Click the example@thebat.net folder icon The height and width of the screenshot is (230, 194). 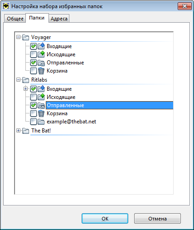pyautogui.click(x=41, y=122)
